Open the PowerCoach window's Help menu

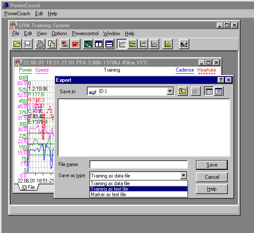[x=52, y=14]
